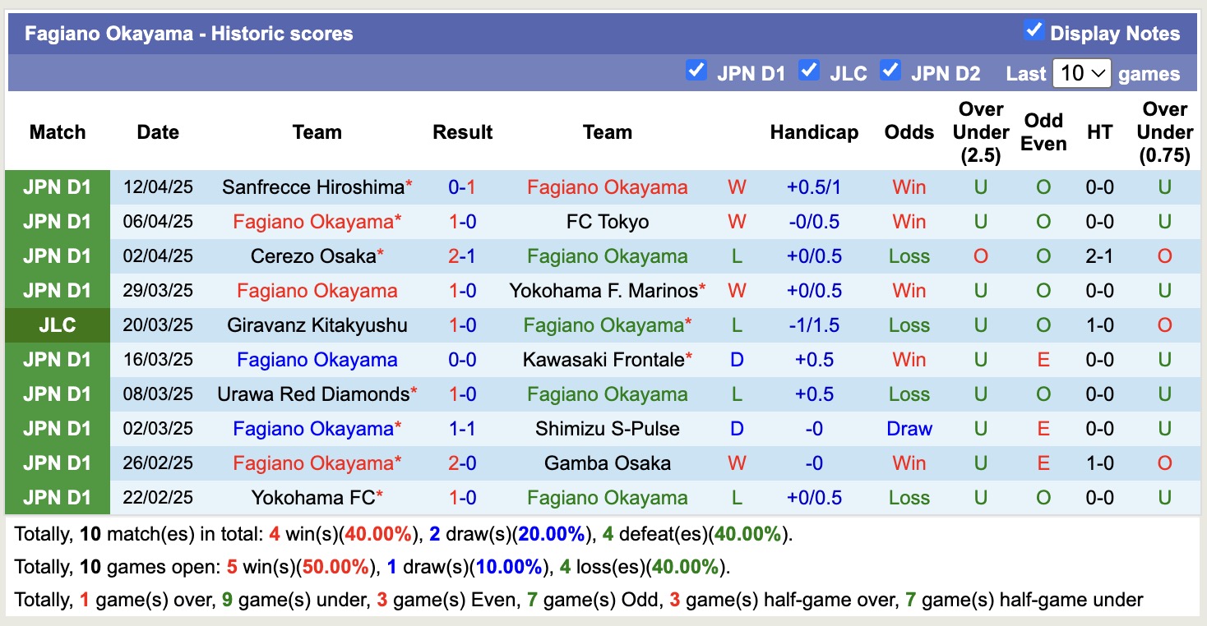Click the Odd Even column header
1207x626 pixels.
[1043, 131]
